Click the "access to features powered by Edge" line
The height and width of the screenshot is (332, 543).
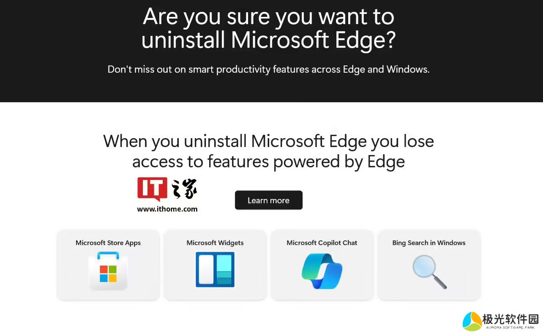[268, 161]
